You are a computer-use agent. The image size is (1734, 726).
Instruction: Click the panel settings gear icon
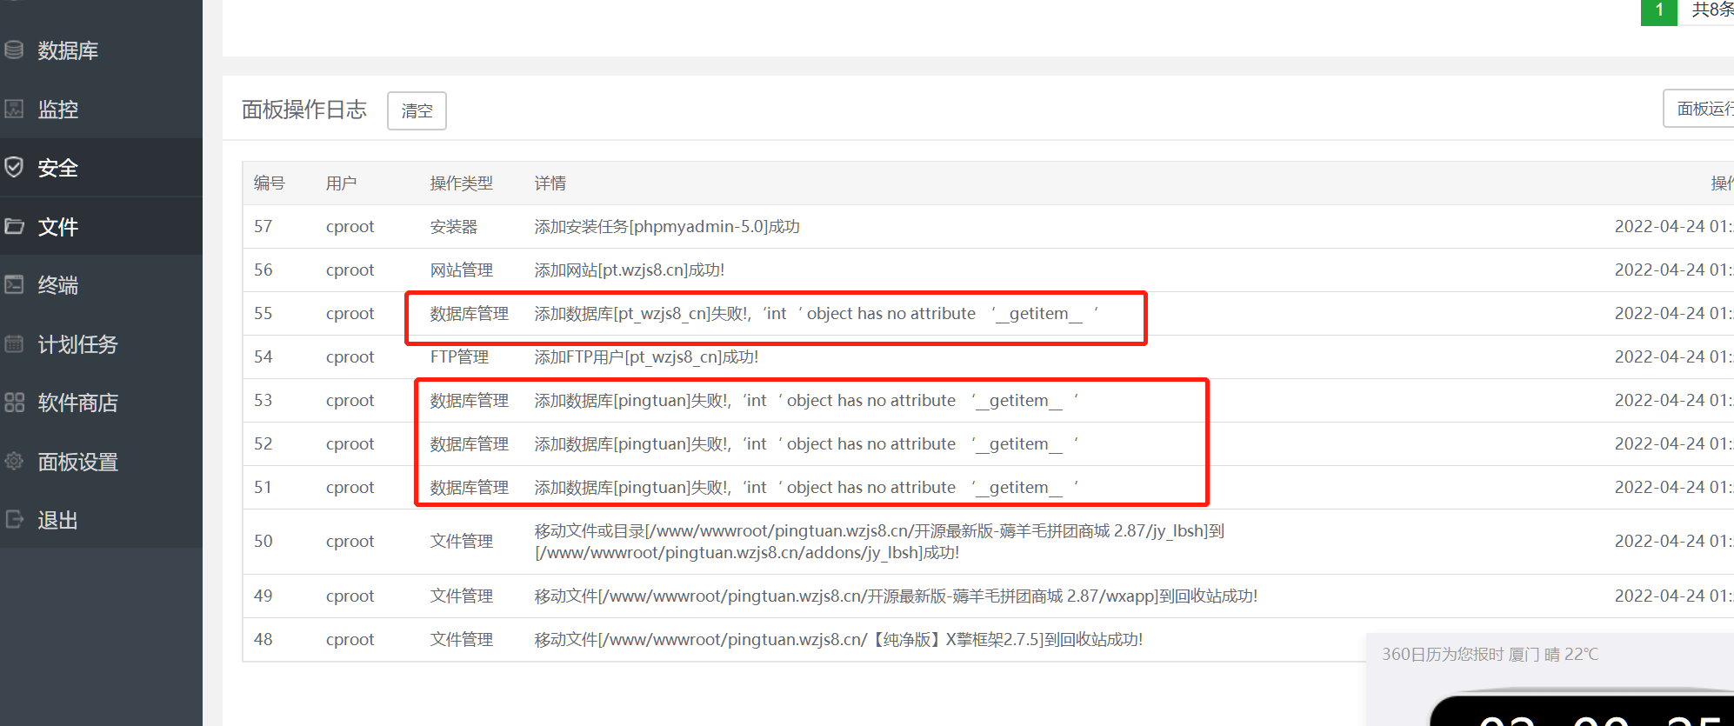[x=14, y=461]
